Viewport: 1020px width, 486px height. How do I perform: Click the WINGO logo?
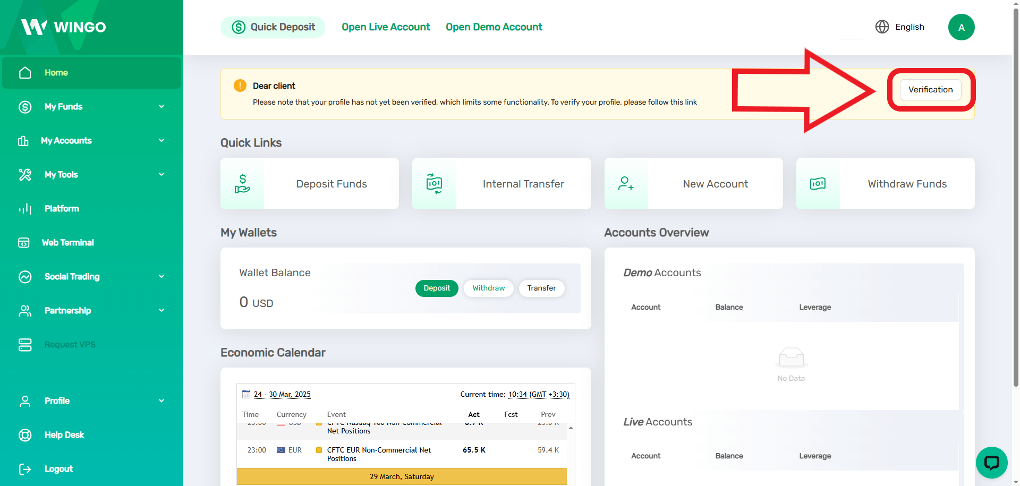tap(63, 27)
